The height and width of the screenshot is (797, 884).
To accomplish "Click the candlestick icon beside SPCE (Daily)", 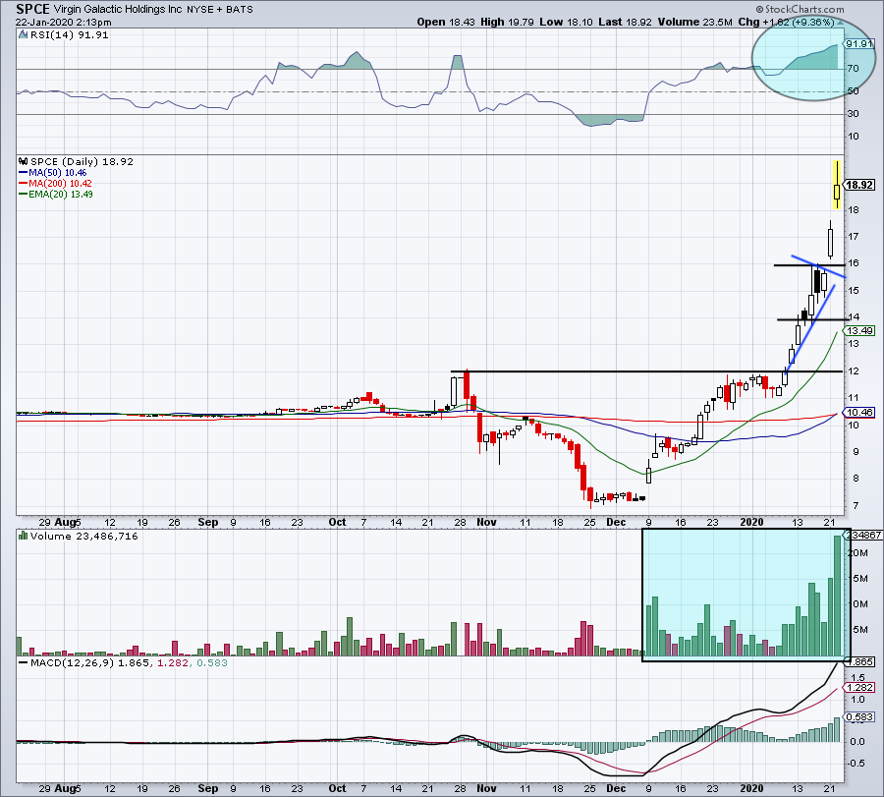I will click(x=24, y=161).
